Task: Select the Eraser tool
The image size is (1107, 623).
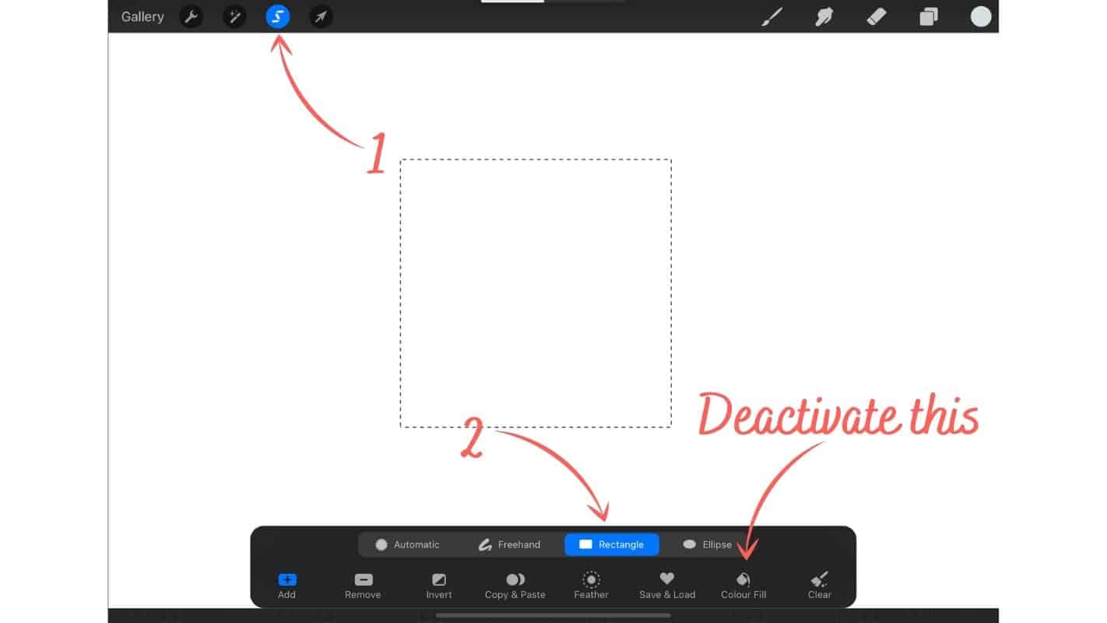Action: point(877,16)
